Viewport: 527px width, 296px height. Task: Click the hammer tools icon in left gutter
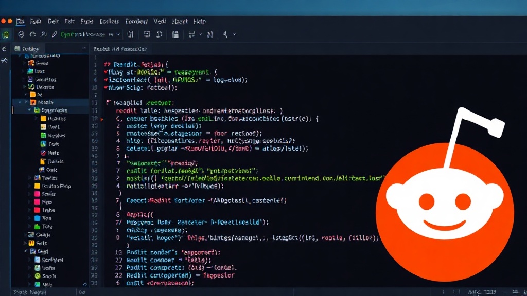tap(4, 61)
